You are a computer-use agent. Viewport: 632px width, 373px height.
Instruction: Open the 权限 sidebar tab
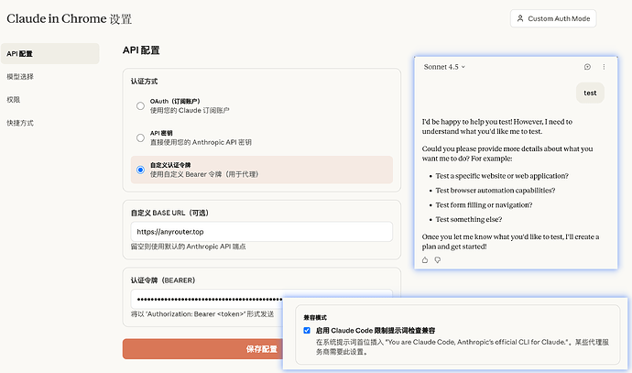(14, 100)
